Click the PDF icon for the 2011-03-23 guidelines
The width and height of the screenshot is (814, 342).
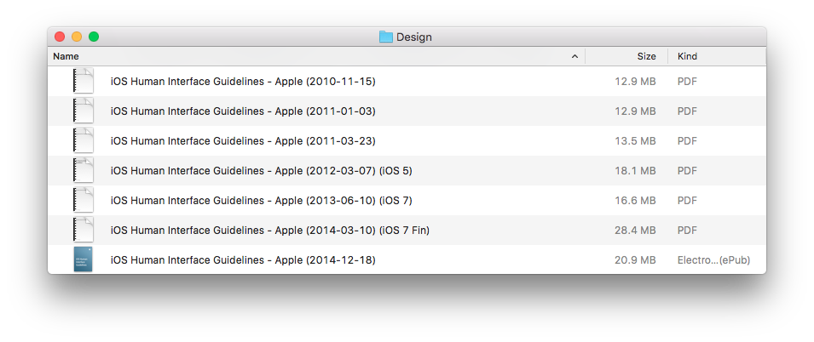pyautogui.click(x=83, y=141)
